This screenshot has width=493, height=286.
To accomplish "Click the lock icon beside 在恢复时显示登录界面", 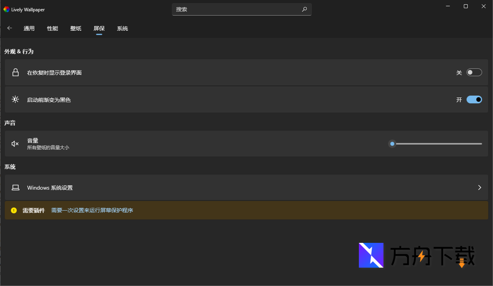I will (16, 73).
